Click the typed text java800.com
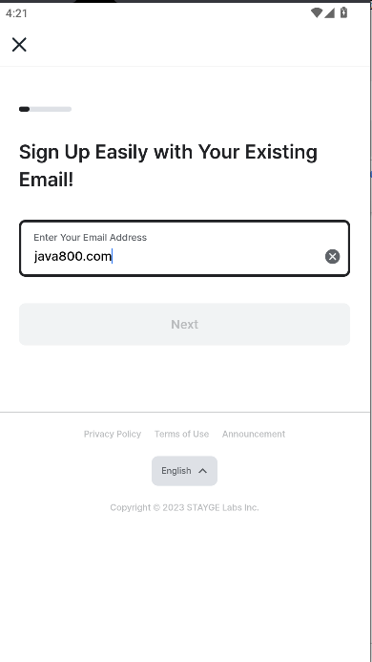The width and height of the screenshot is (372, 662). click(x=72, y=256)
